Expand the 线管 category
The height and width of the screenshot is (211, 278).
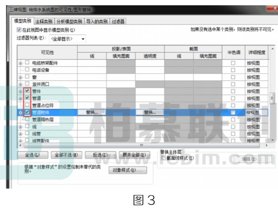tap(21, 134)
